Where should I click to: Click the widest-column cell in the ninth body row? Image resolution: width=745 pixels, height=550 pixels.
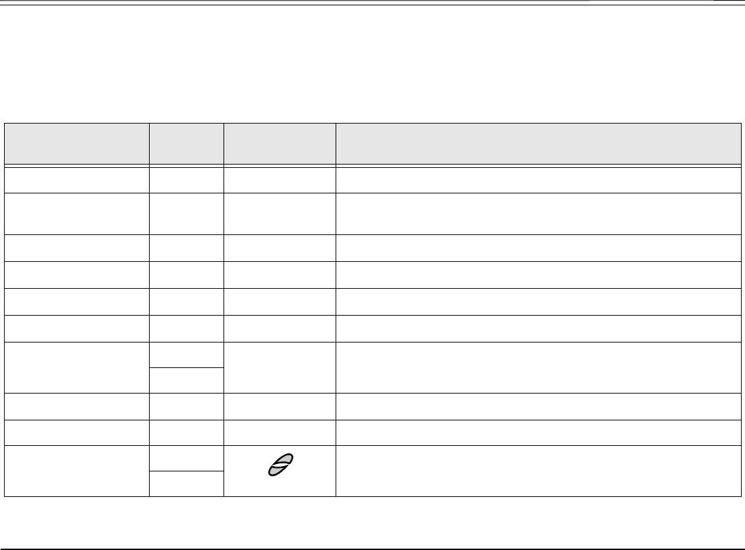click(x=538, y=432)
